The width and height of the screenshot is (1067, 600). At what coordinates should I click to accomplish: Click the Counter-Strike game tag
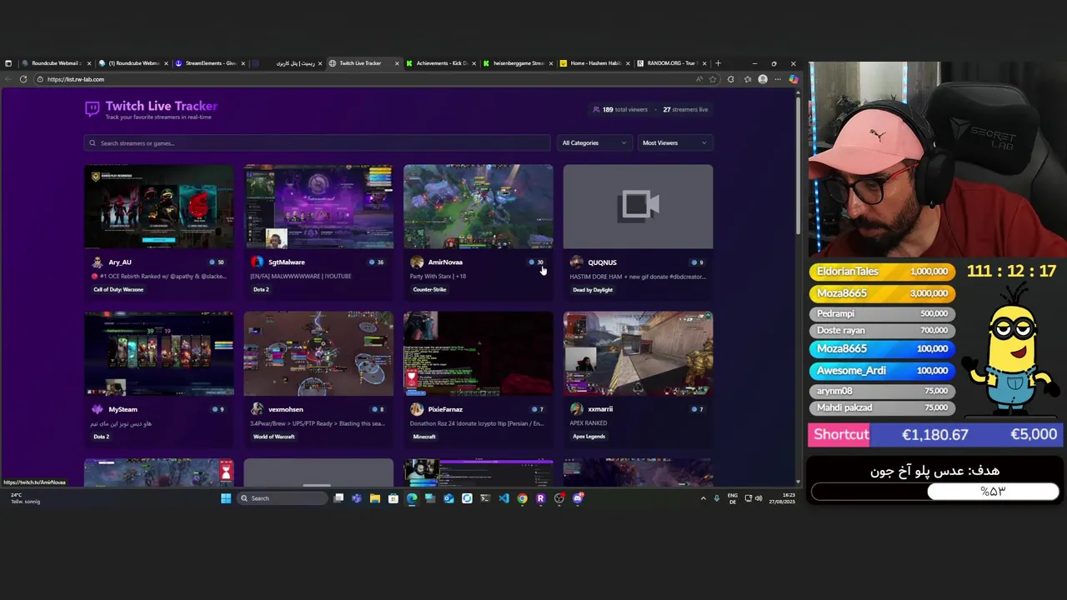[x=429, y=290]
